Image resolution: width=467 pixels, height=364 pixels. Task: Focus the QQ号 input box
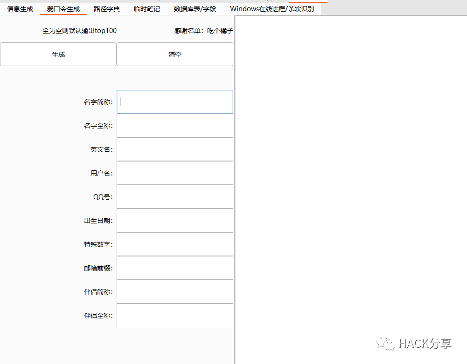175,197
